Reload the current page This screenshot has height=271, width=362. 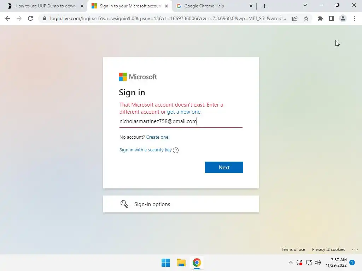(30, 18)
